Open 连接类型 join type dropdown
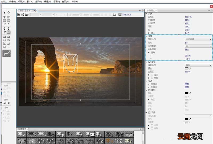The height and width of the screenshot is (144, 213). tap(198, 46)
